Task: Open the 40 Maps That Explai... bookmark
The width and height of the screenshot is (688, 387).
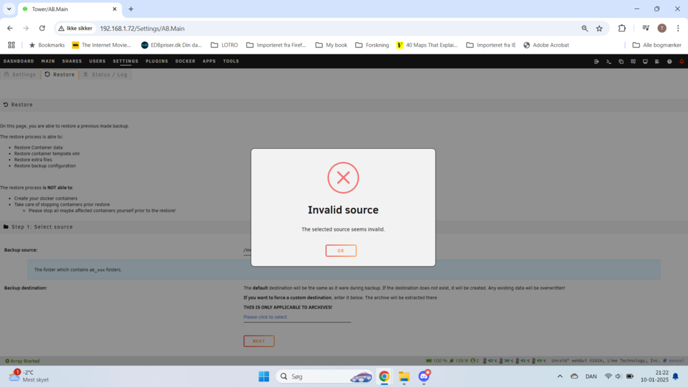Action: 427,45
